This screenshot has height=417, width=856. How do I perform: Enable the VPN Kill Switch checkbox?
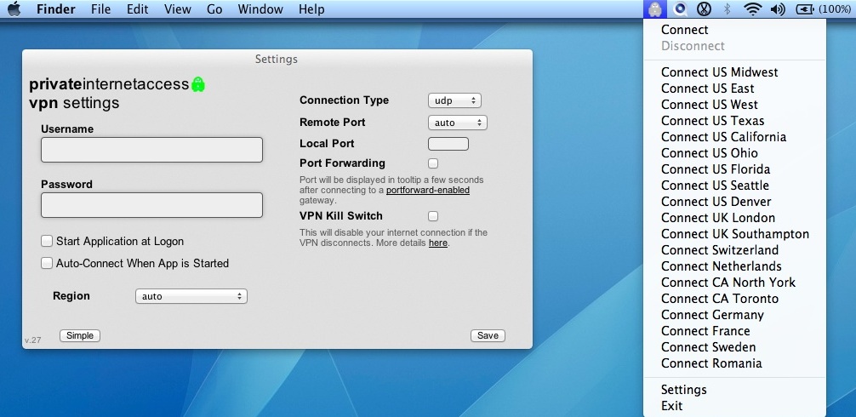click(433, 216)
